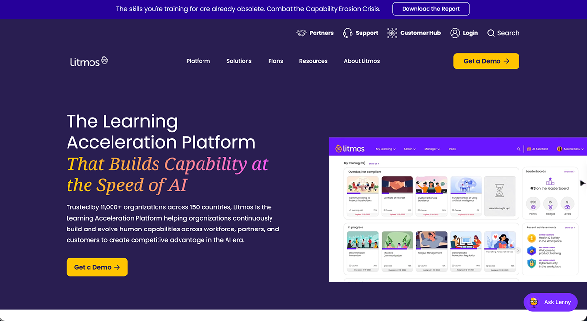
Task: Open the Platform menu
Action: tap(198, 61)
